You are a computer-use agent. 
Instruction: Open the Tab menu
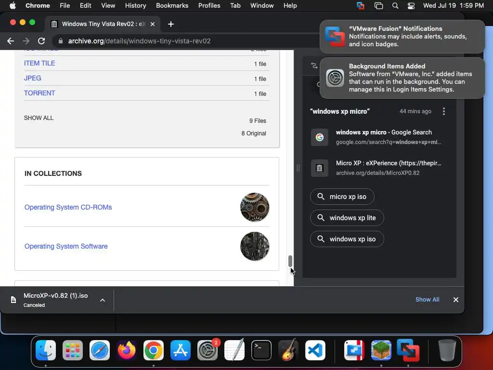coord(235,6)
